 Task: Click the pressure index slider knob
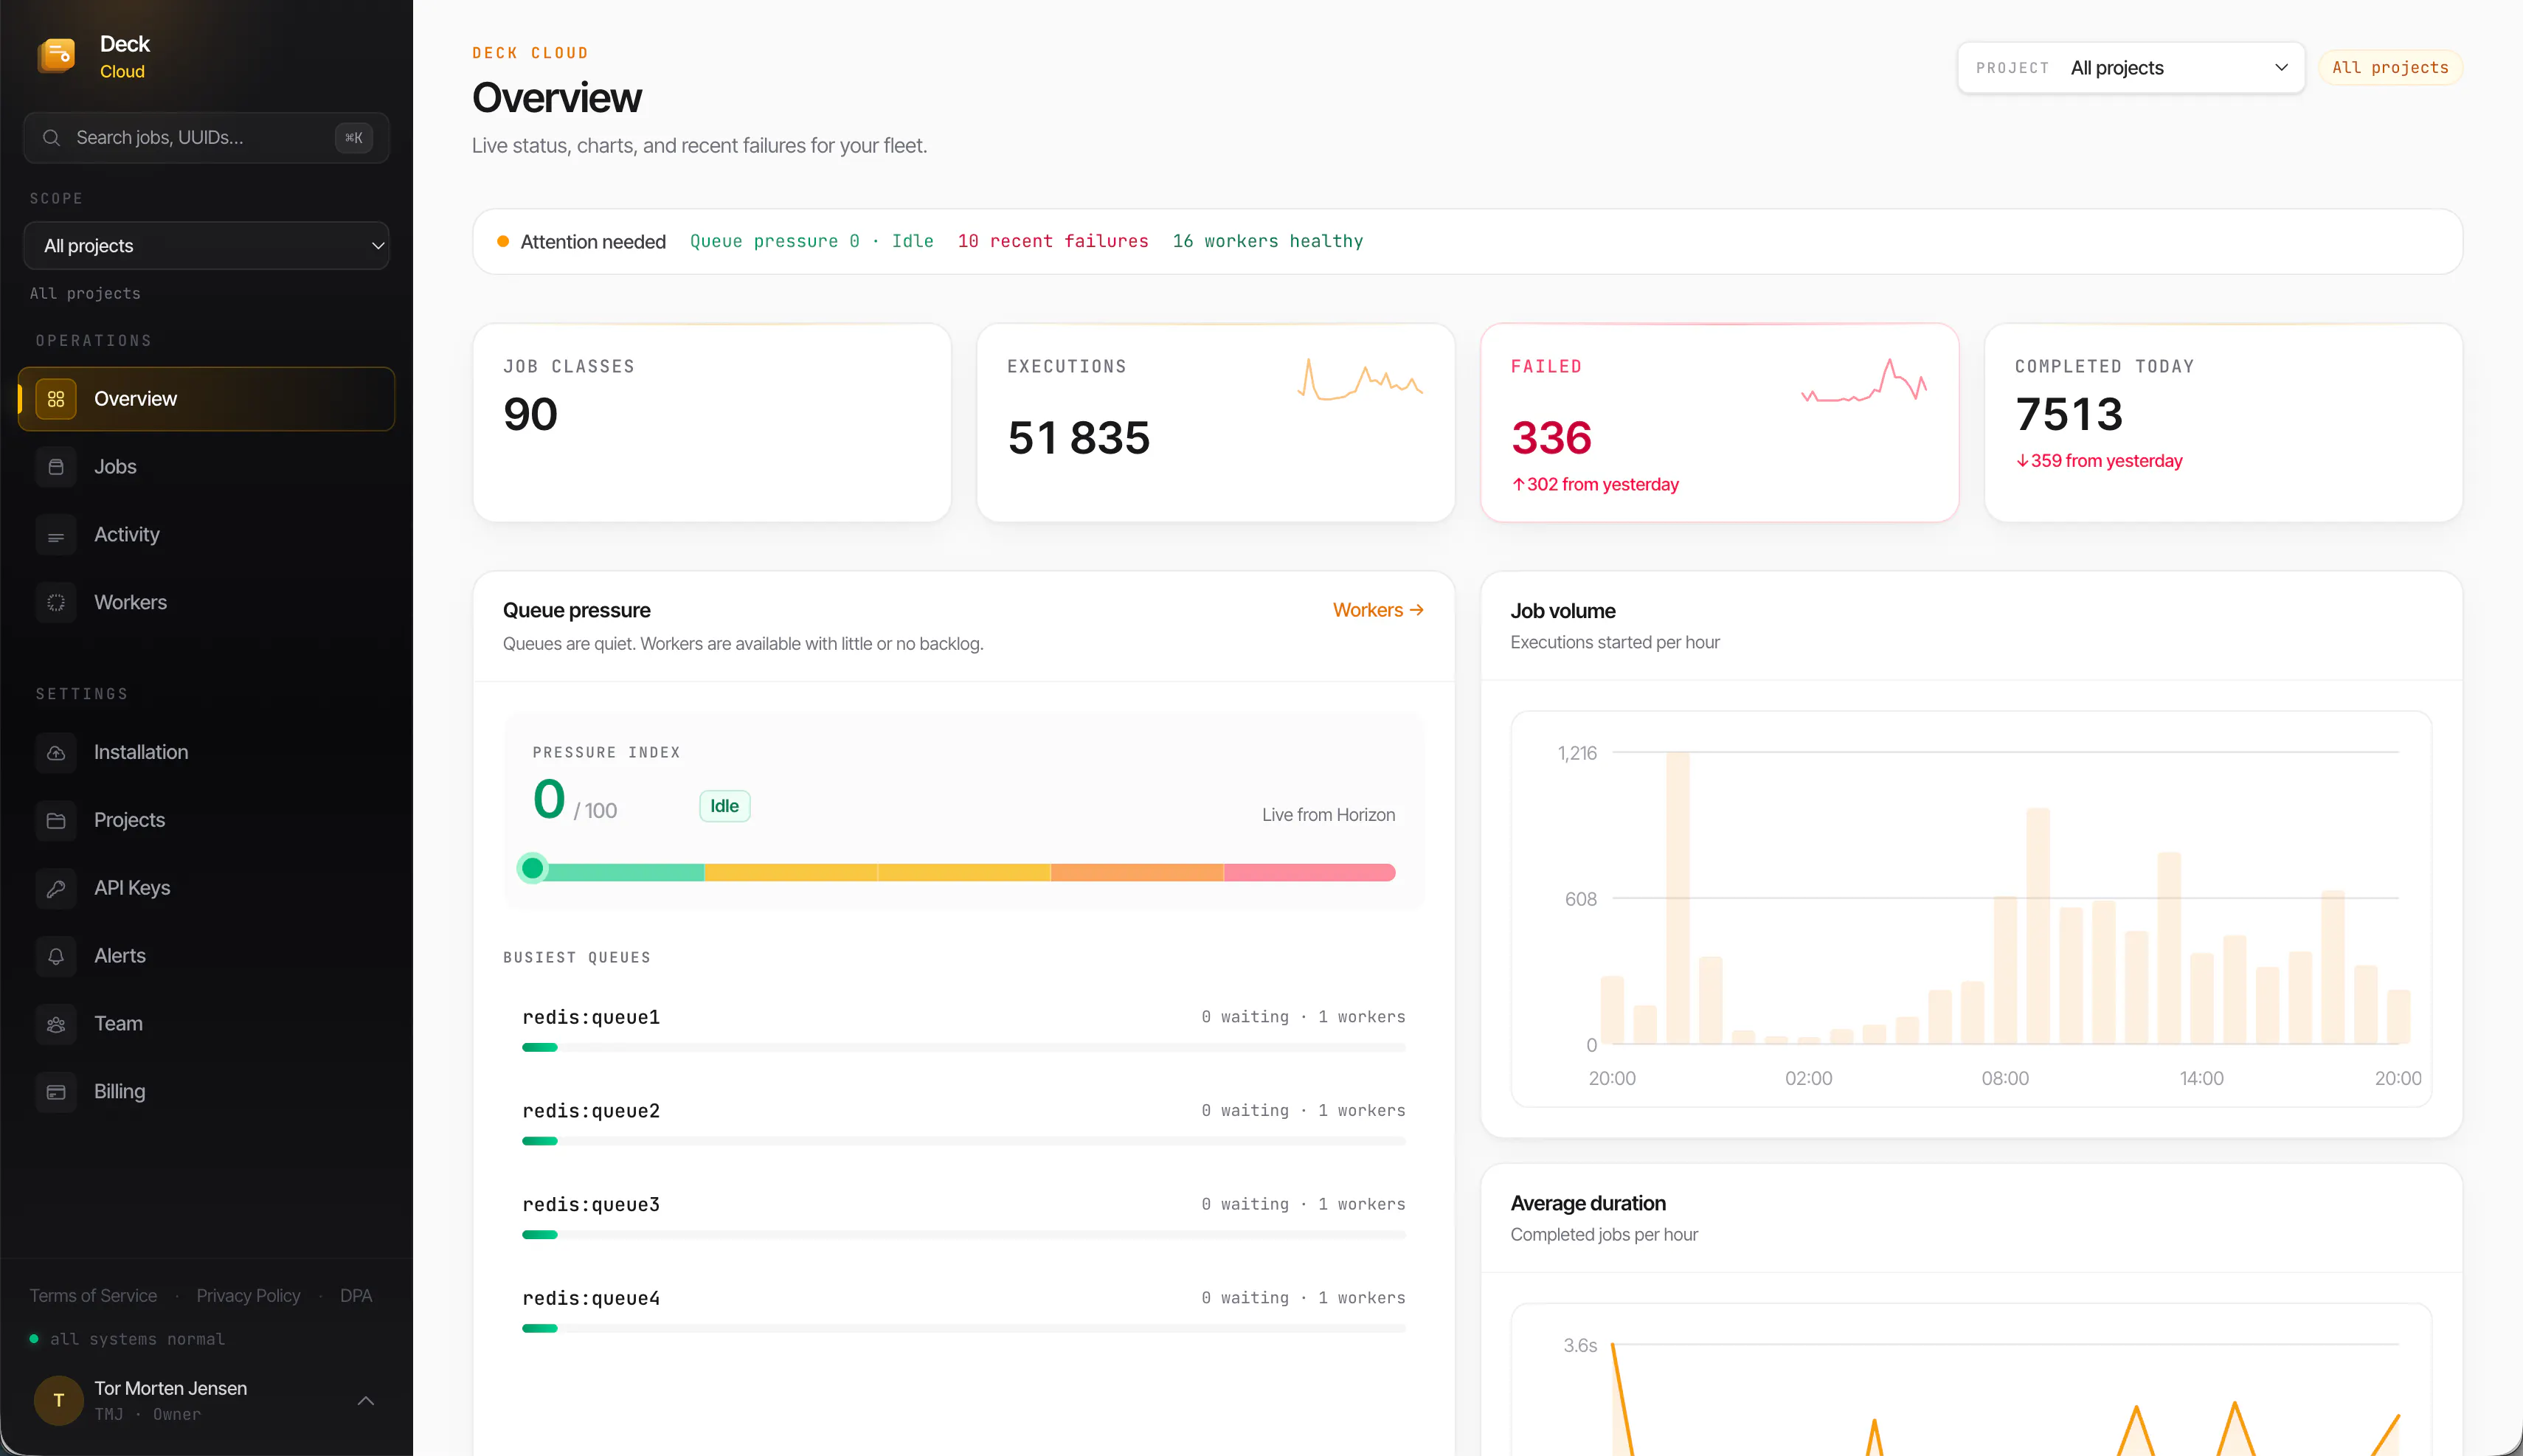point(533,868)
